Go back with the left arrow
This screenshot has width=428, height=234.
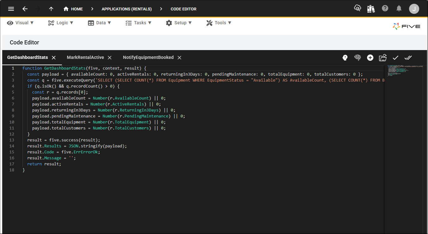pos(25,9)
